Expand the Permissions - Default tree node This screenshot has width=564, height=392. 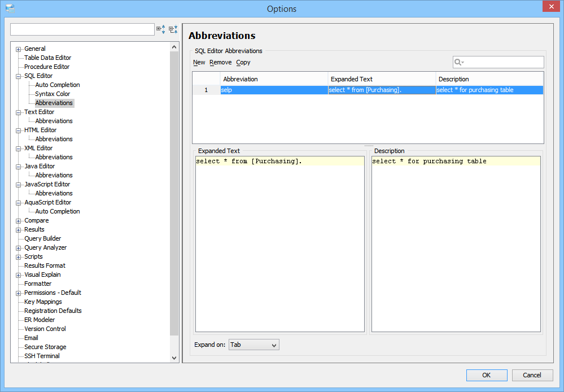click(18, 293)
